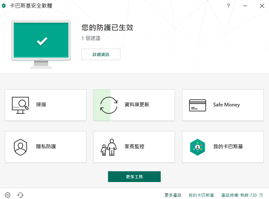Click the Kaspersky shield logo in title bar
Image resolution: width=269 pixels, height=199 pixels.
4,6
